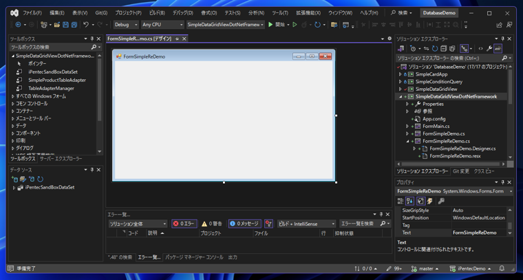The height and width of the screenshot is (280, 523).
Task: Click the Pending Changes Filter clock icon
Action: tap(414, 49)
